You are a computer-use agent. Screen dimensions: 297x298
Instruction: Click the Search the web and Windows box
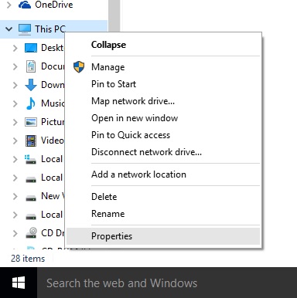pyautogui.click(x=167, y=283)
